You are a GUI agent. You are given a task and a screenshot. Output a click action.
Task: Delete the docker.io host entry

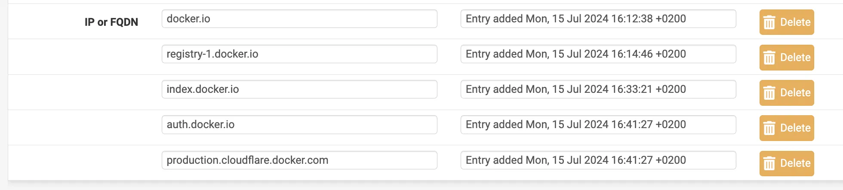(x=787, y=22)
